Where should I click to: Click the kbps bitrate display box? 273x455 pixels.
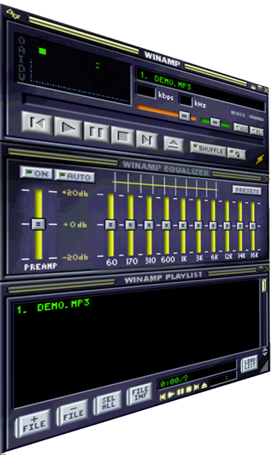point(146,91)
